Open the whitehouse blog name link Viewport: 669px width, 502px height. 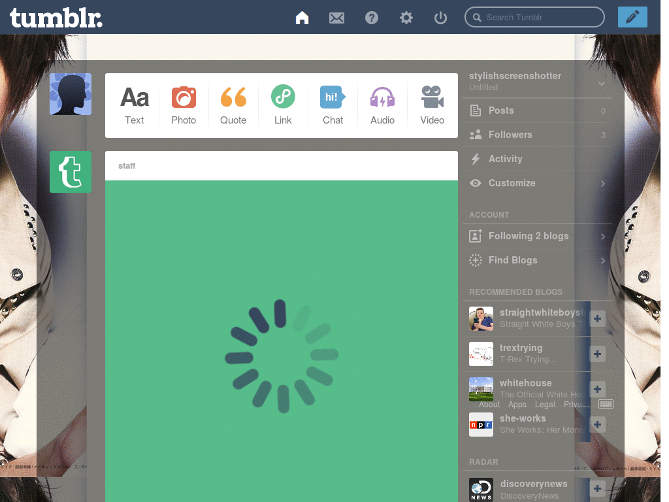tap(526, 383)
